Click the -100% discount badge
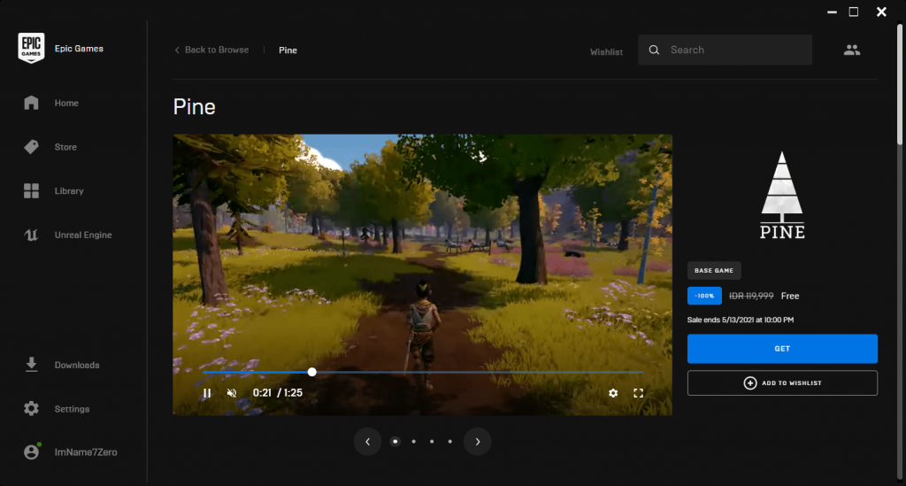This screenshot has height=486, width=906. tap(704, 296)
